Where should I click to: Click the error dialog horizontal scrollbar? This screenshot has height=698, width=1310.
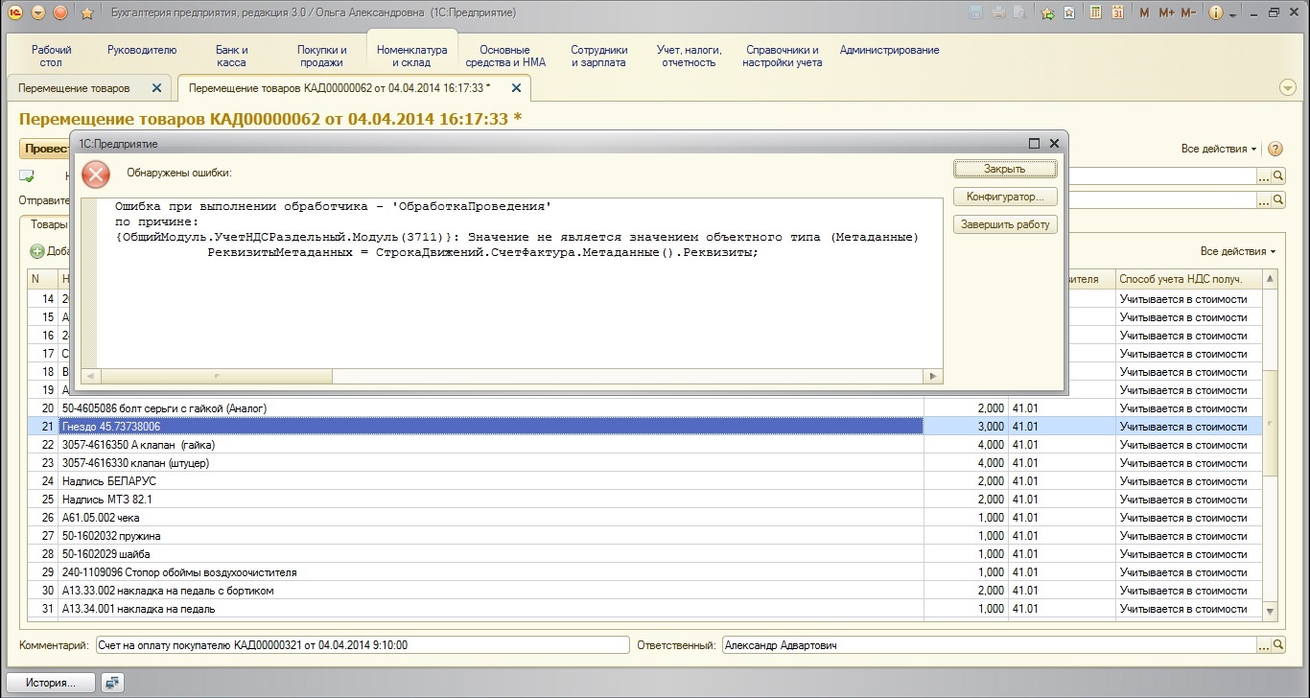click(x=508, y=377)
